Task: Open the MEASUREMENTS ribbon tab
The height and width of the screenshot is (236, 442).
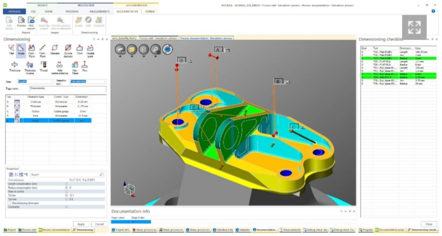Action: (x=99, y=11)
